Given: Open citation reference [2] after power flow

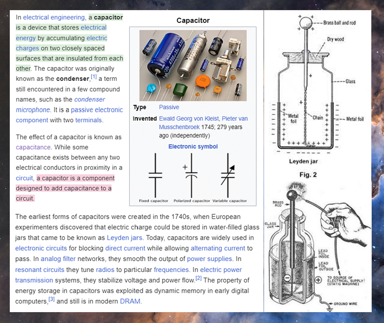Looking at the screenshot, I should coord(198,278).
